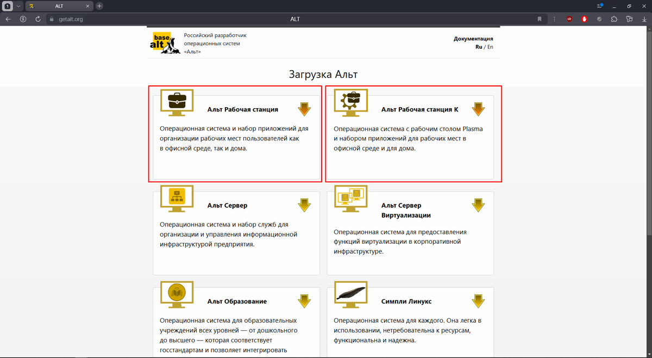Open the Документация link
This screenshot has width=652, height=358.
[x=473, y=38]
